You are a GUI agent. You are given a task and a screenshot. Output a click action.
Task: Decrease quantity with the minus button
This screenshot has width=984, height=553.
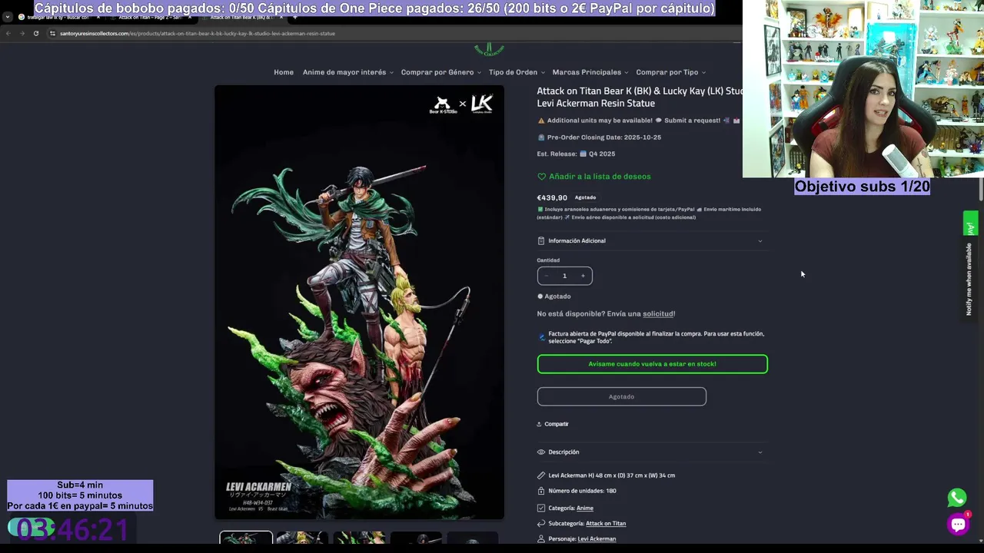coord(547,276)
